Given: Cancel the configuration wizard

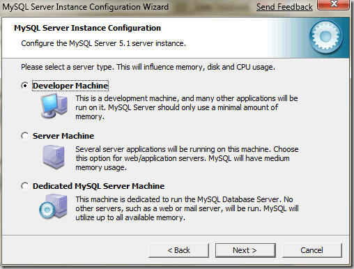Looking at the screenshot, I should pos(312,250).
